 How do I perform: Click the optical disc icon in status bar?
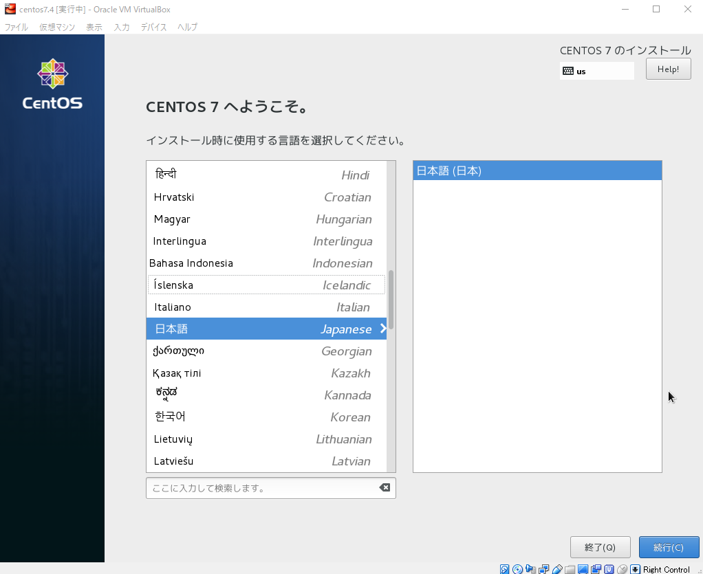point(517,569)
